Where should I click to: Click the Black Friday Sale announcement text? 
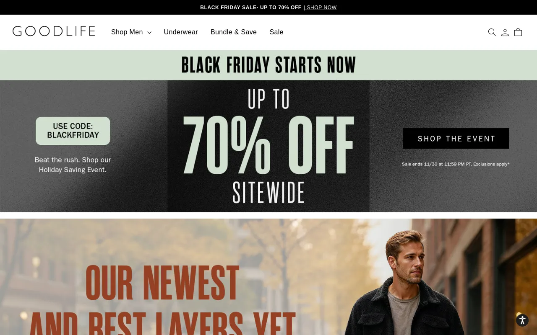250,8
